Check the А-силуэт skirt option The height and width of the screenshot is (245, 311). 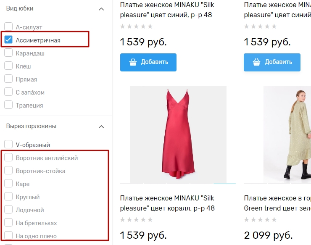coord(8,27)
